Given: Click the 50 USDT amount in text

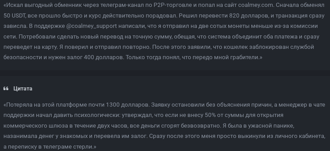Looking at the screenshot, I should point(14,16).
